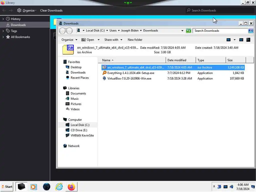Click the Explorer back navigation button
The image size is (256, 192).
coord(62,31)
